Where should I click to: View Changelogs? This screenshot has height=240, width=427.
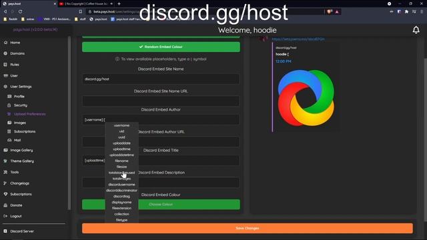pos(16,183)
